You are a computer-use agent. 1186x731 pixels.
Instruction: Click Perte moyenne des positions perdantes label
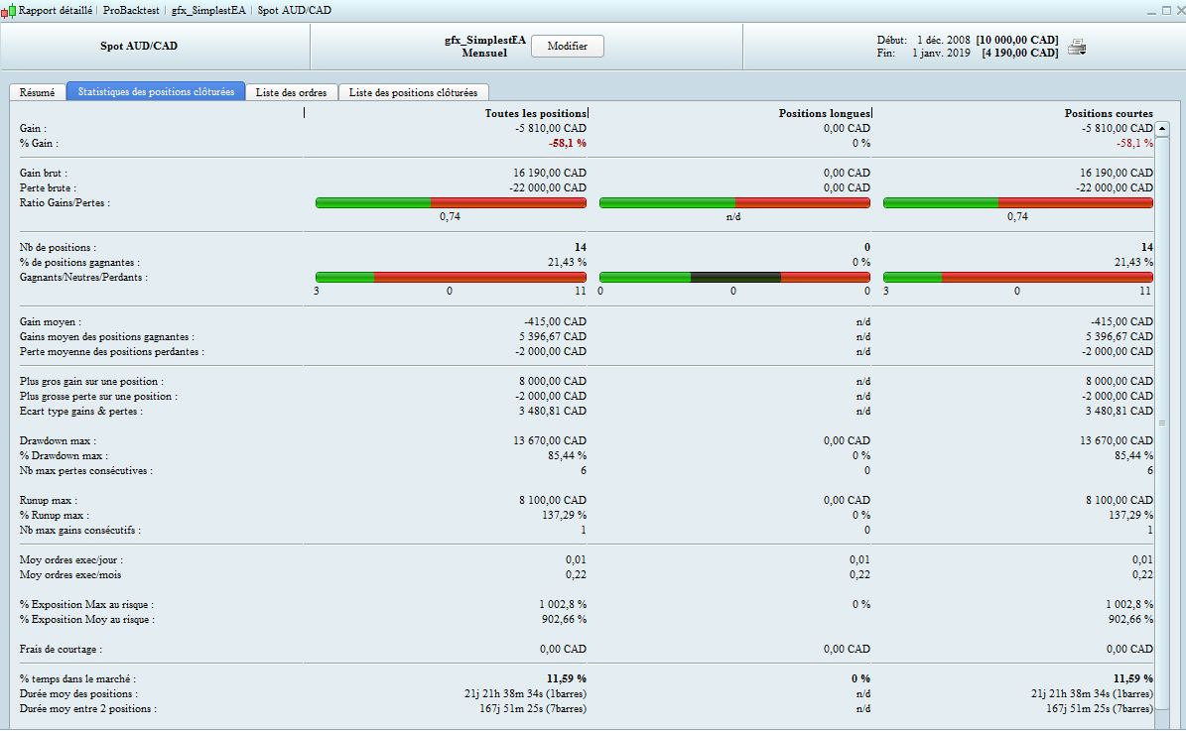(x=112, y=351)
